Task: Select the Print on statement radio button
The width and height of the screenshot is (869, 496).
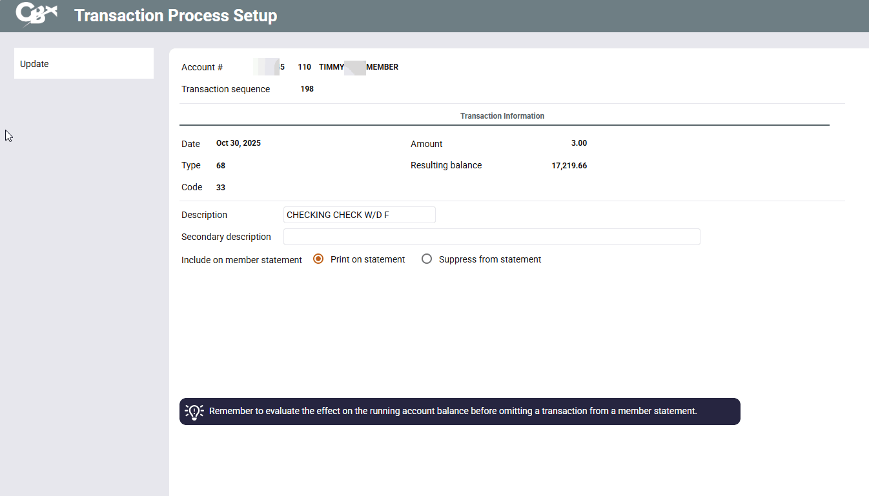Action: [x=318, y=259]
